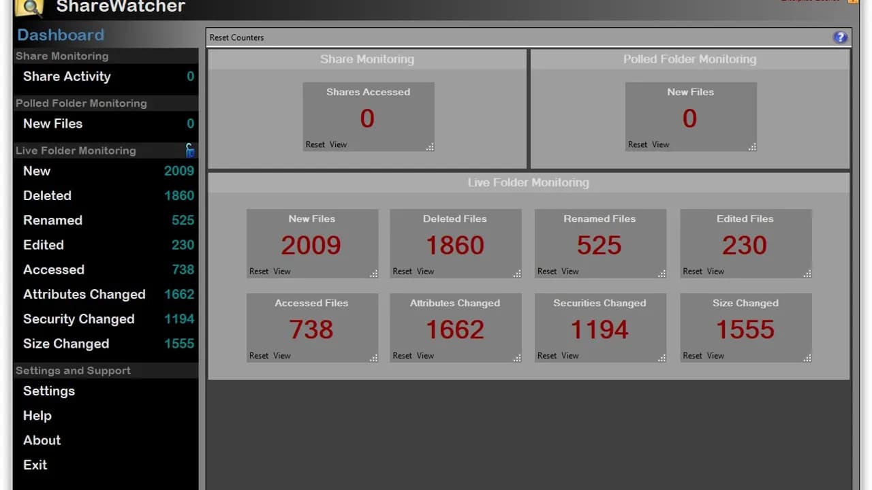Click the corner grip on Securities Changed tile
Viewport: 872px width, 490px height.
tap(661, 358)
